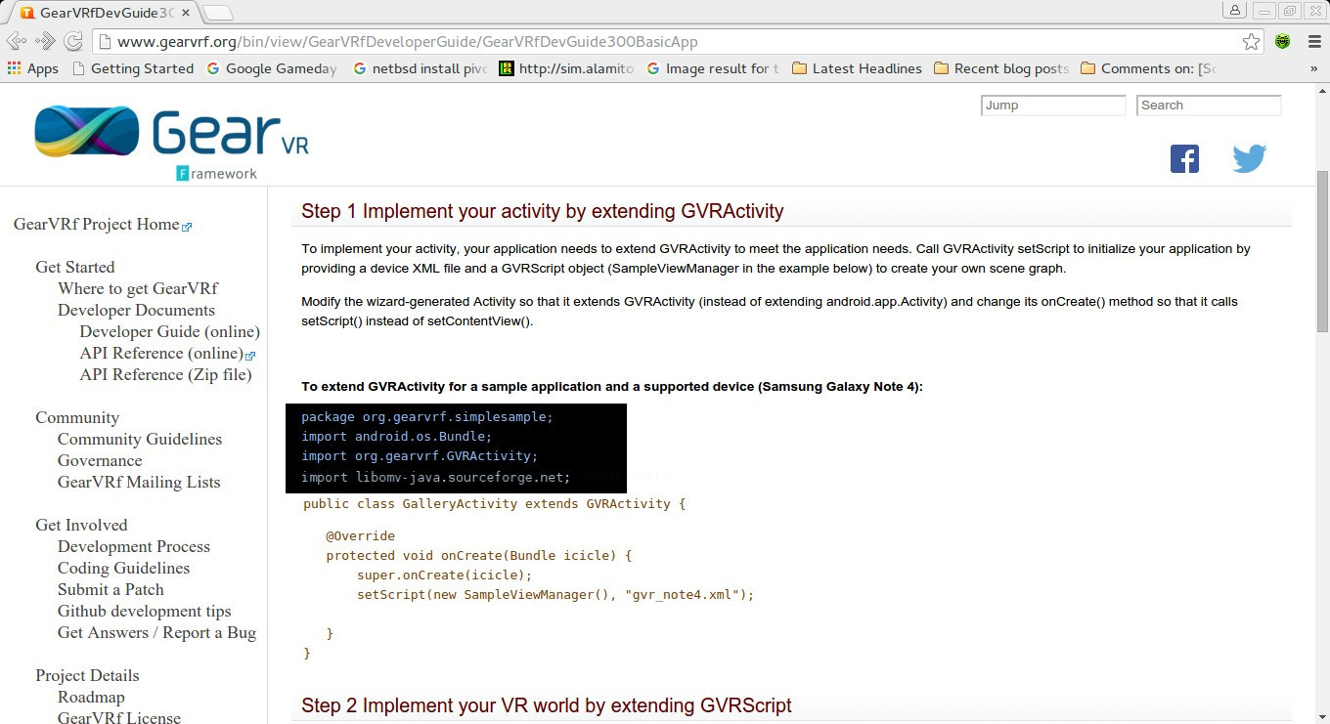Open the Comments on bookmark folder

tap(1148, 68)
